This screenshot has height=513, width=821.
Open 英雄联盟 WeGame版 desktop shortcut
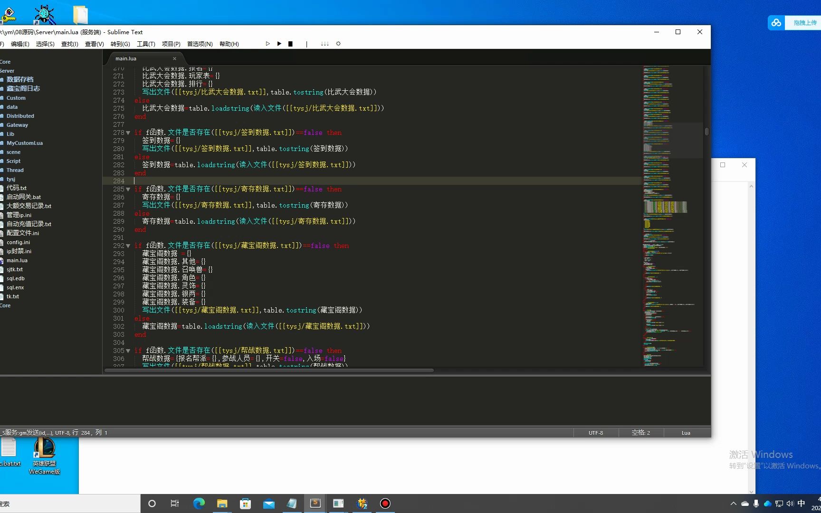click(x=44, y=456)
